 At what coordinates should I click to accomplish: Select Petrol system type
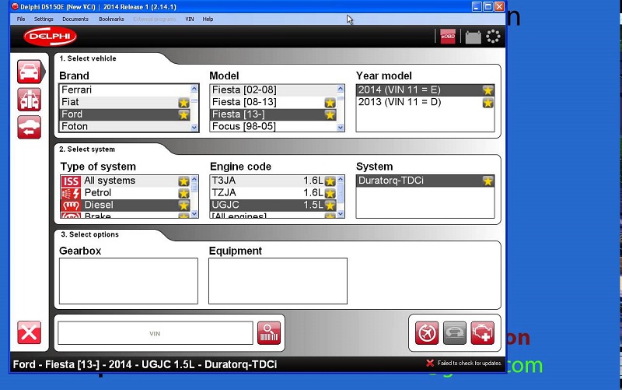point(125,193)
